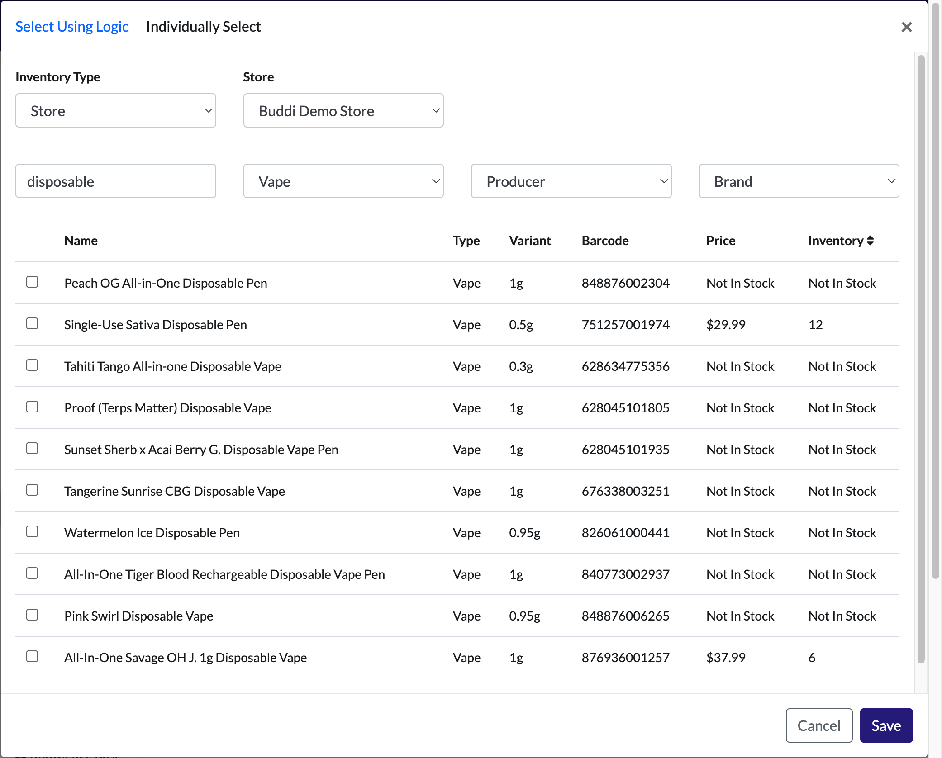This screenshot has height=758, width=942.
Task: Click barcode 876936001257
Action: pyautogui.click(x=625, y=658)
